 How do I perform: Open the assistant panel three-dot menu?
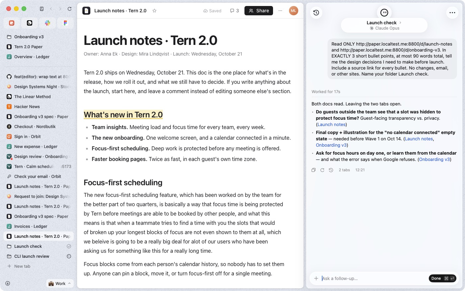452,13
